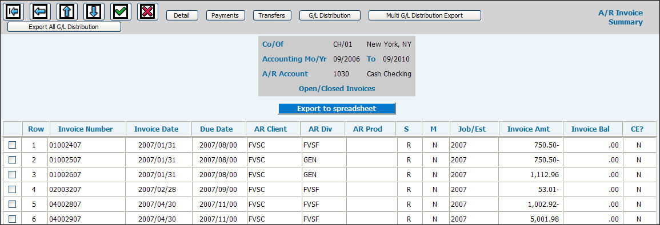Tick the checkbox for invoice 01002407

coord(12,145)
